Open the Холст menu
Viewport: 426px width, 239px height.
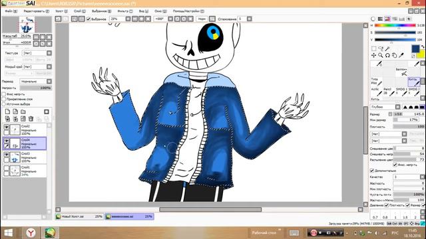click(x=62, y=11)
